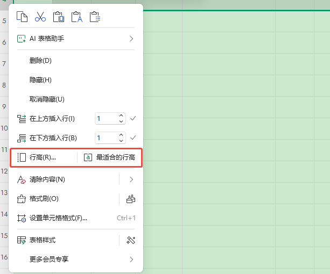Select row header 6
Viewport: 330px width, 274px height.
click(x=4, y=42)
